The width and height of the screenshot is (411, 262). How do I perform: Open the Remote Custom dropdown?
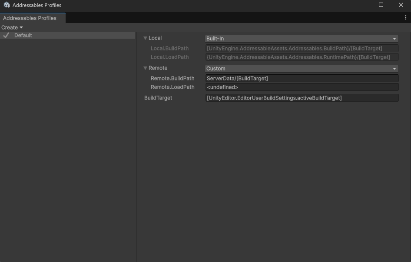(x=302, y=69)
